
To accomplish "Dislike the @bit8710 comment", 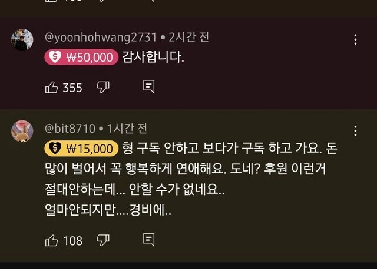I will (x=103, y=240).
